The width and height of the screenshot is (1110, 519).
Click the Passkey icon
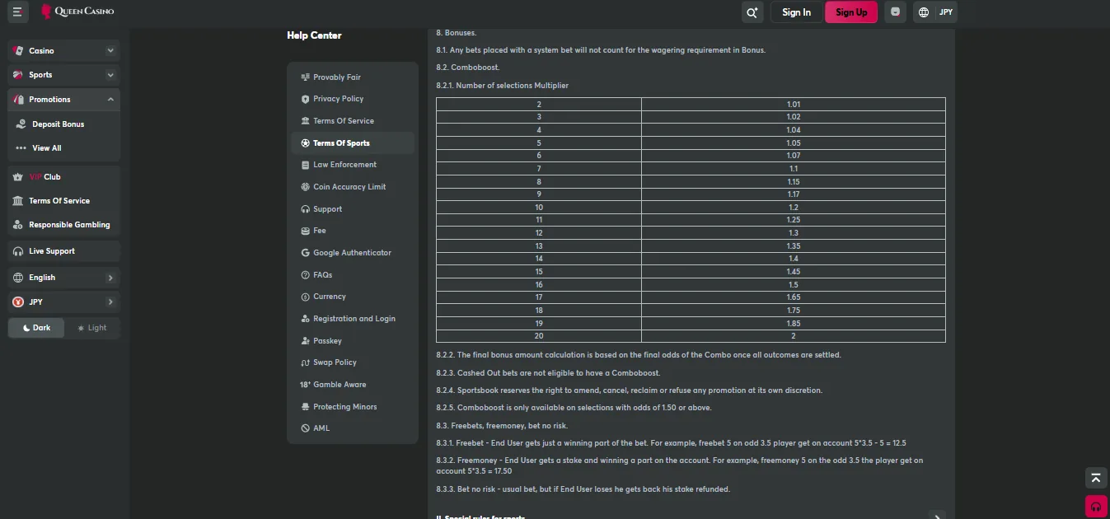306,341
